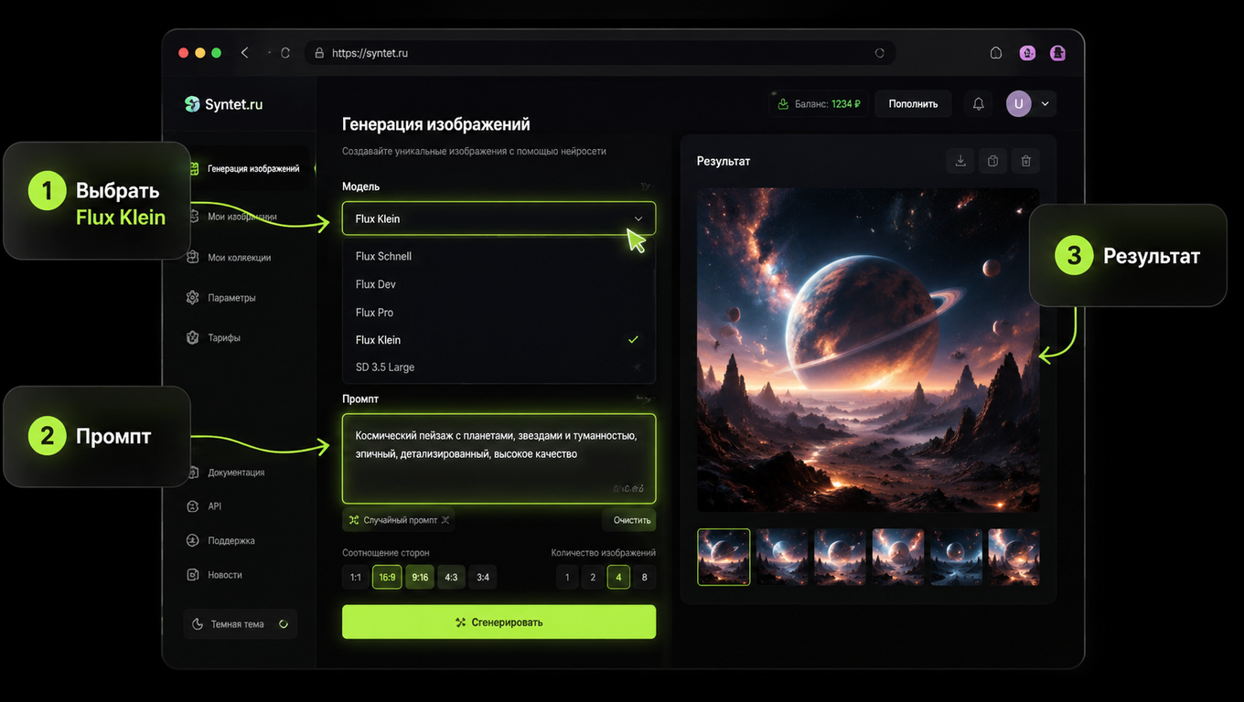
Task: Open Мои коллекции via its sidebar icon
Action: coord(192,258)
